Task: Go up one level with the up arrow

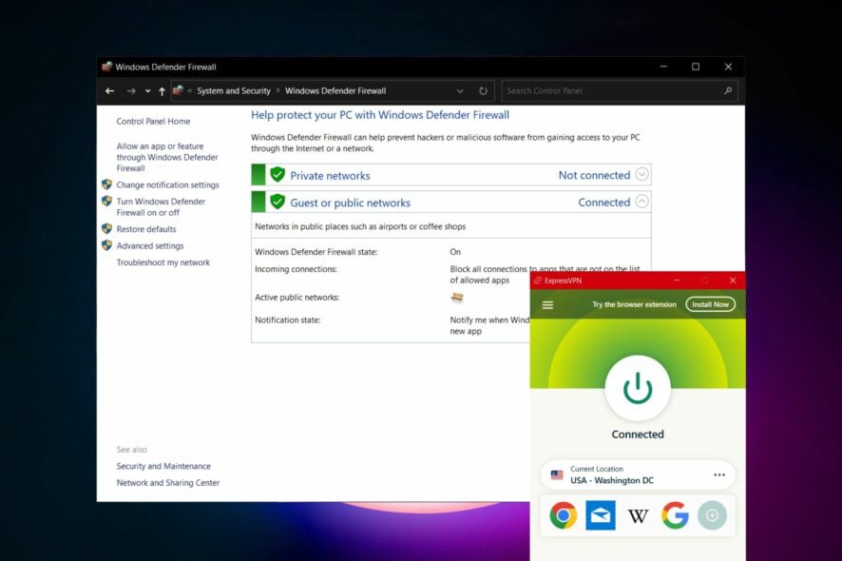Action: coord(162,91)
